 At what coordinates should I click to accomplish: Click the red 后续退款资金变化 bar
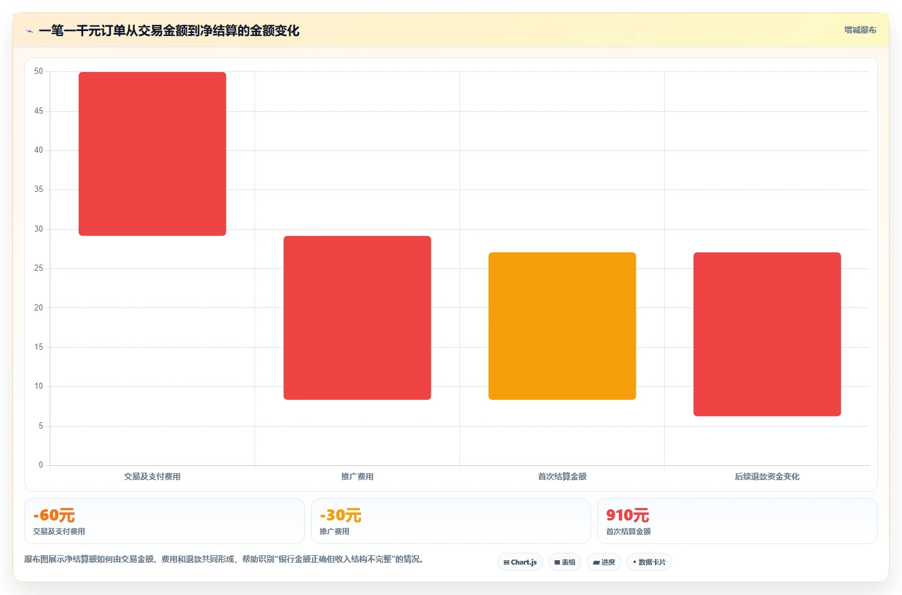pyautogui.click(x=767, y=334)
